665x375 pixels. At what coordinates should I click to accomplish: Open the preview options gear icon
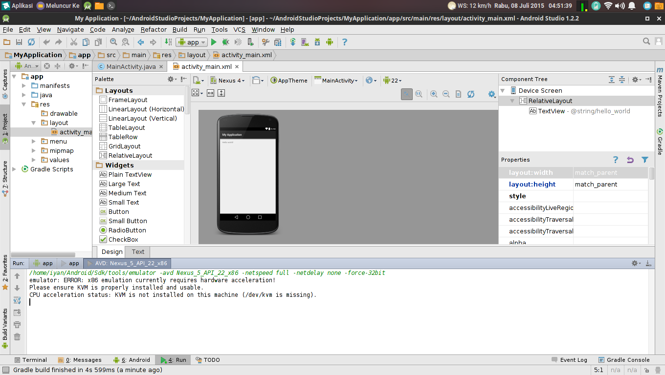(492, 94)
